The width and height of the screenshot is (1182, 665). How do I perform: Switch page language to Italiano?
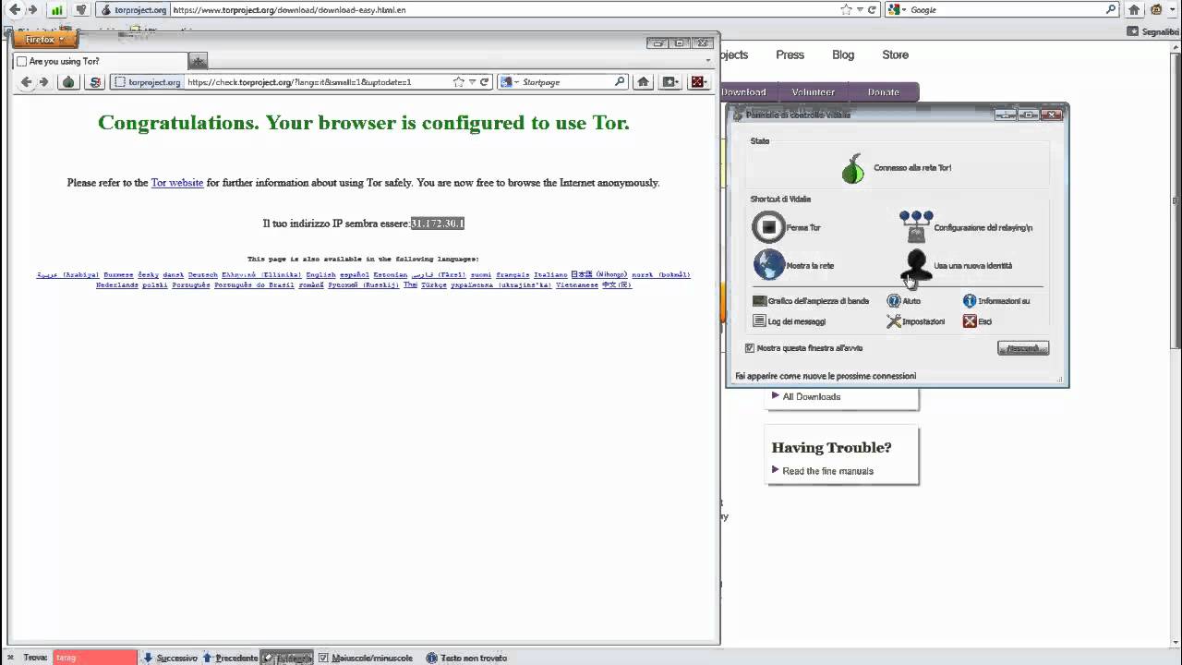(550, 274)
